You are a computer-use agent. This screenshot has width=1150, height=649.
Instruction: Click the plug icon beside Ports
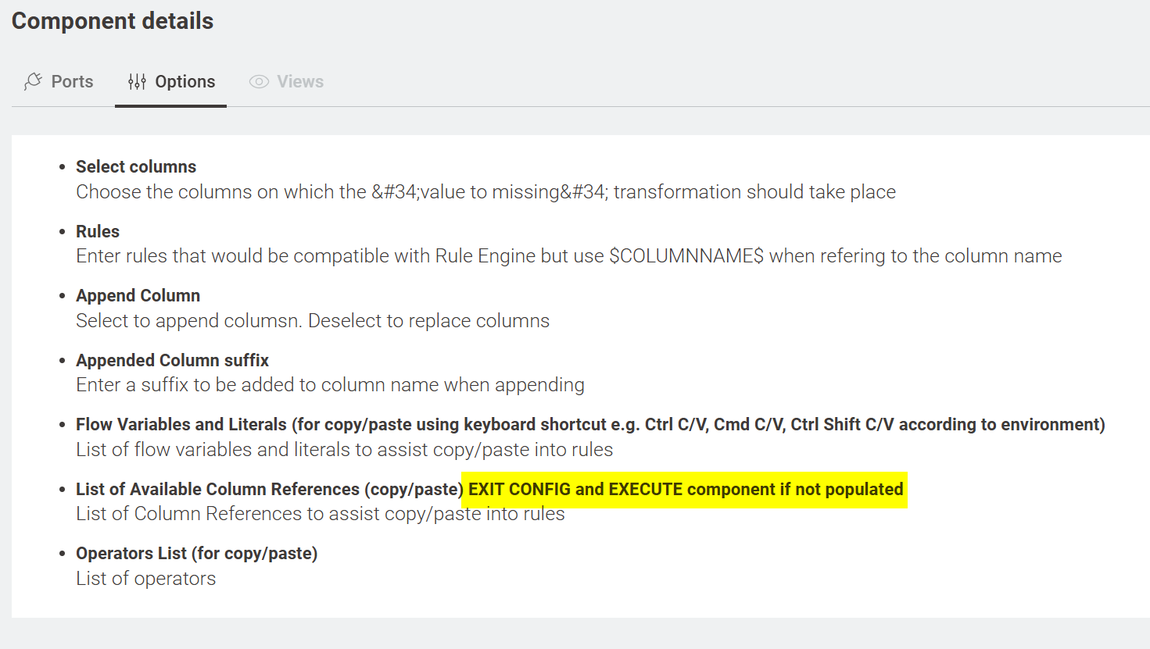click(33, 81)
